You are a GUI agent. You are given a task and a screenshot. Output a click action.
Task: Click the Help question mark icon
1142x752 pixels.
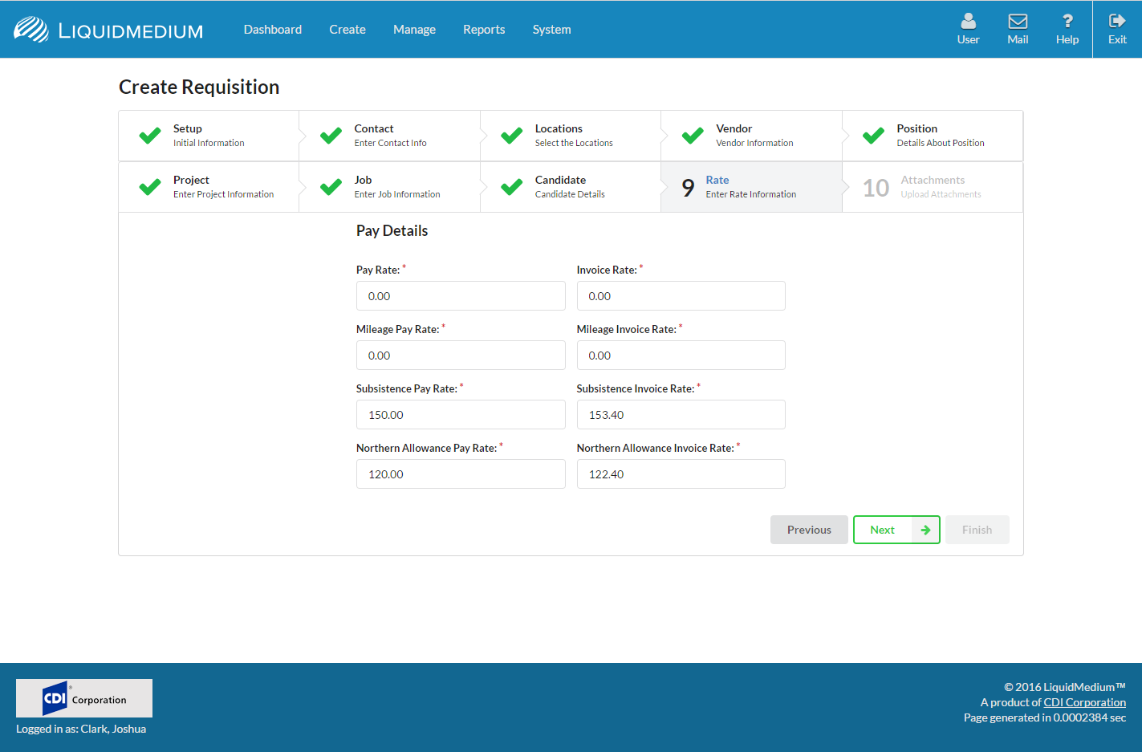tap(1067, 22)
